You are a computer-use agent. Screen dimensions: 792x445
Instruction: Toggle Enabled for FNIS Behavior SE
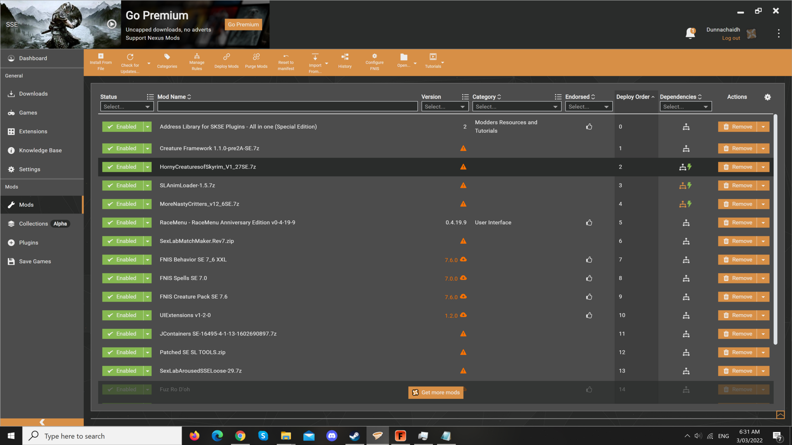(123, 260)
